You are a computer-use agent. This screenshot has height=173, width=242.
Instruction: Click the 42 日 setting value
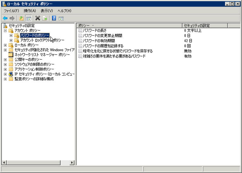[188, 41]
